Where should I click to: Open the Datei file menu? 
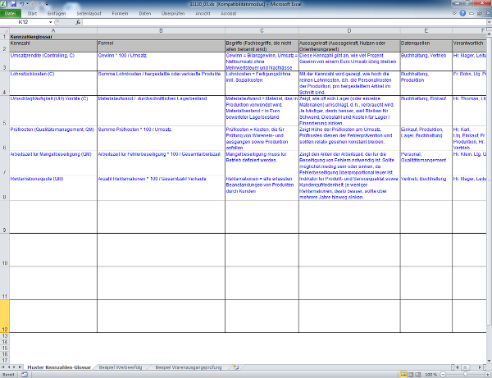[9, 14]
